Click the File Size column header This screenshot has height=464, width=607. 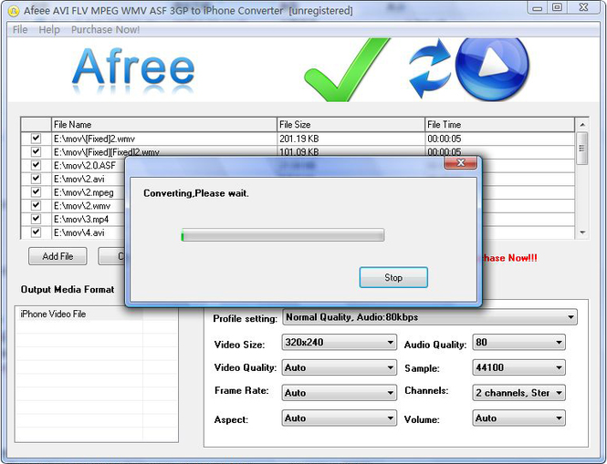(351, 125)
